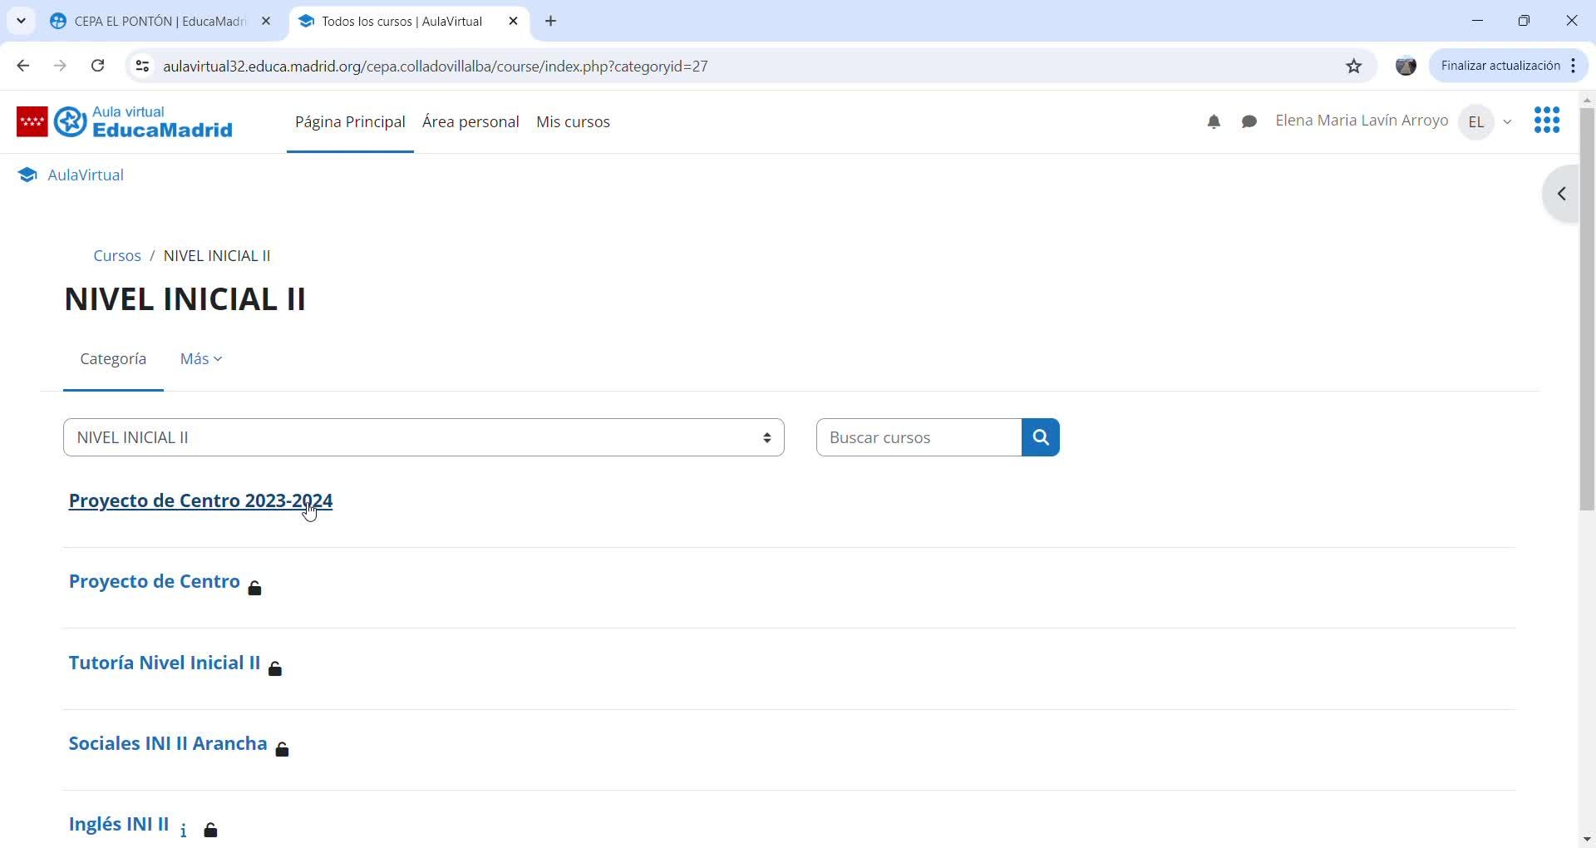The width and height of the screenshot is (1596, 848).
Task: Click the Buscar cursos search field
Action: pyautogui.click(x=919, y=437)
